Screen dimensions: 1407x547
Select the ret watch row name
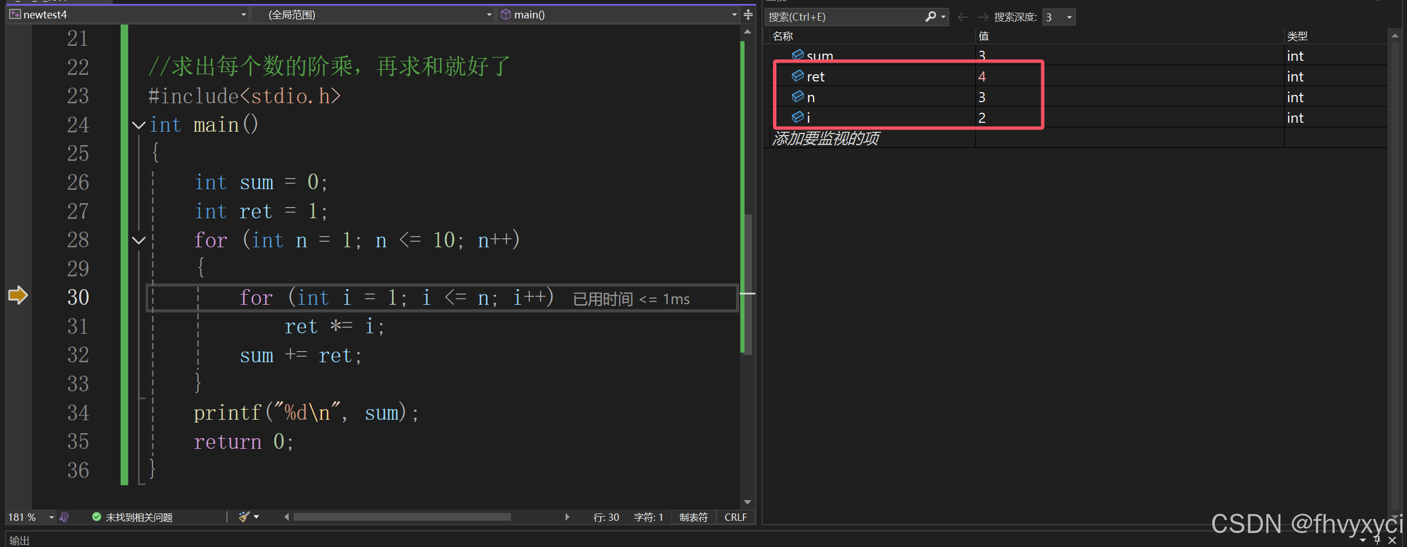[x=815, y=76]
